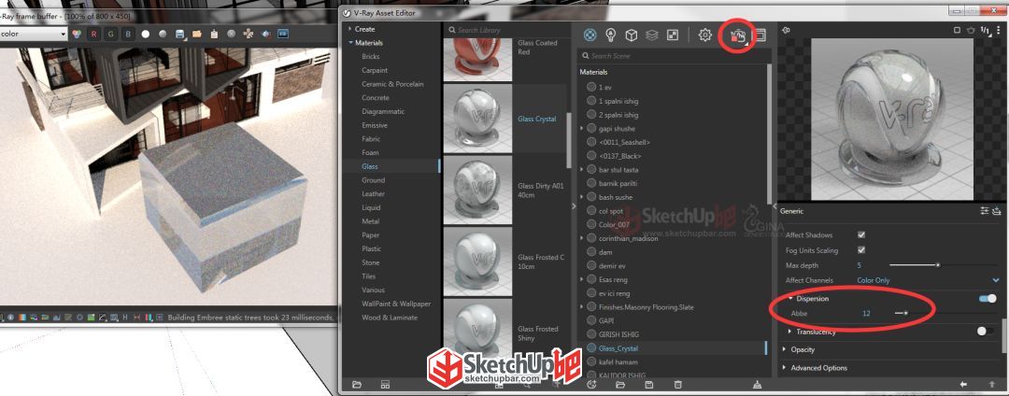Click the Max depth value 5
Screen dimensions: 1009x396
point(860,265)
